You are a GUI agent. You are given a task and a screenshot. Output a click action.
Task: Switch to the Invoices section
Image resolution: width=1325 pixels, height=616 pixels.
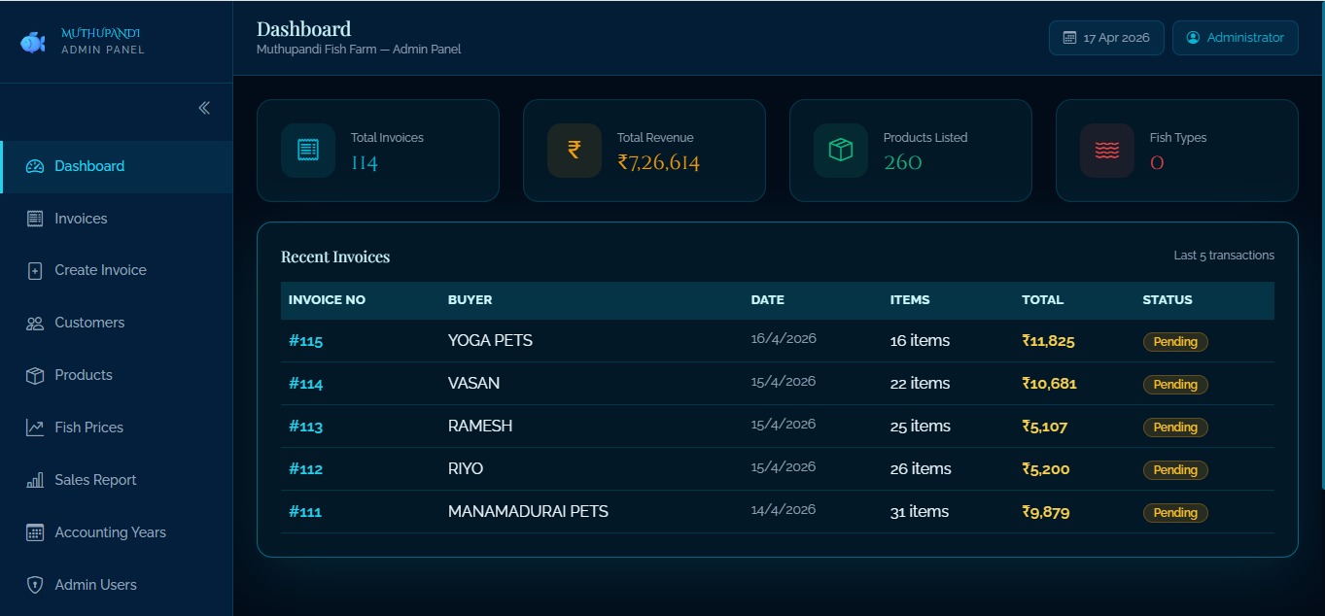[x=82, y=218]
